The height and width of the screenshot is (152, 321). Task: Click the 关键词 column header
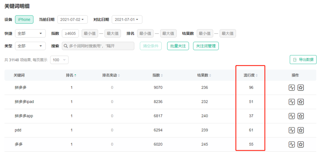tap(19, 75)
